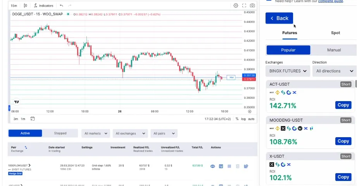Toggle percent scale on the chart
Viewport: 357px width, 186px height.
(237, 119)
